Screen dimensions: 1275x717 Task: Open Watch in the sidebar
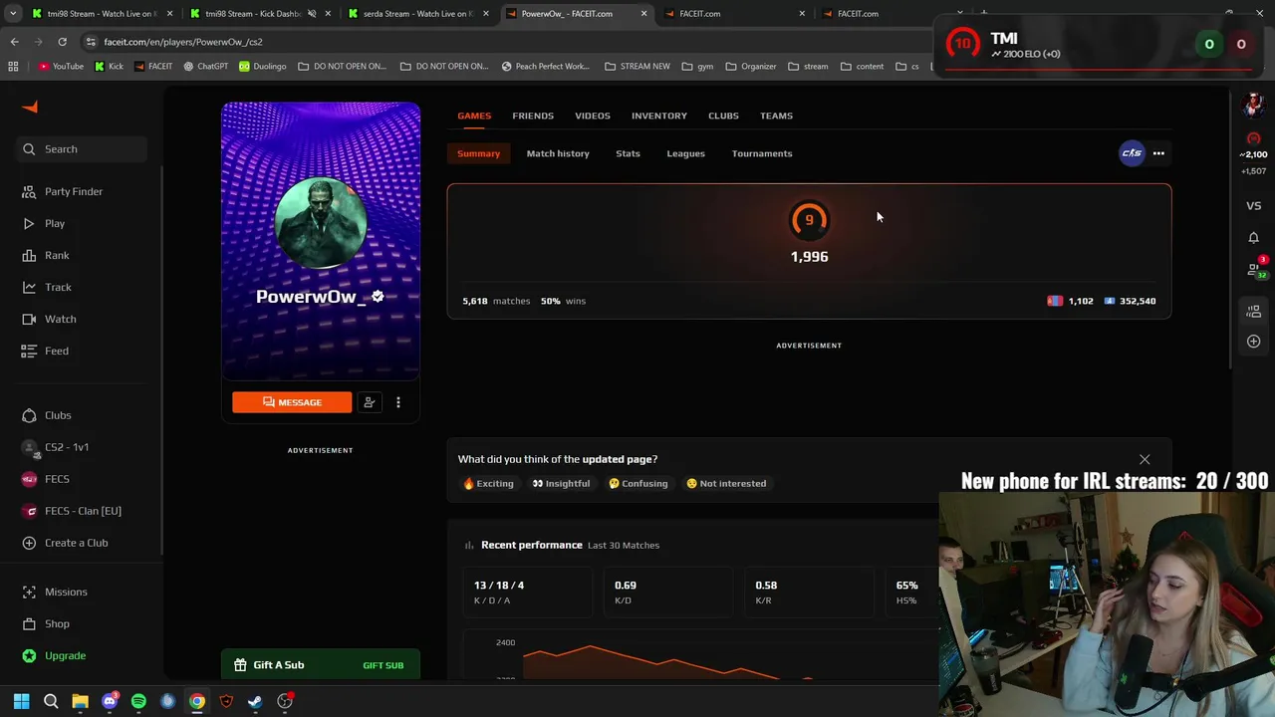49,319
